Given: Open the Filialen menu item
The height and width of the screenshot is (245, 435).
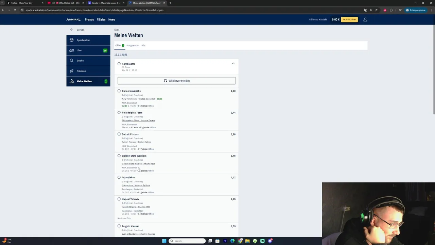Looking at the screenshot, I should pyautogui.click(x=101, y=19).
